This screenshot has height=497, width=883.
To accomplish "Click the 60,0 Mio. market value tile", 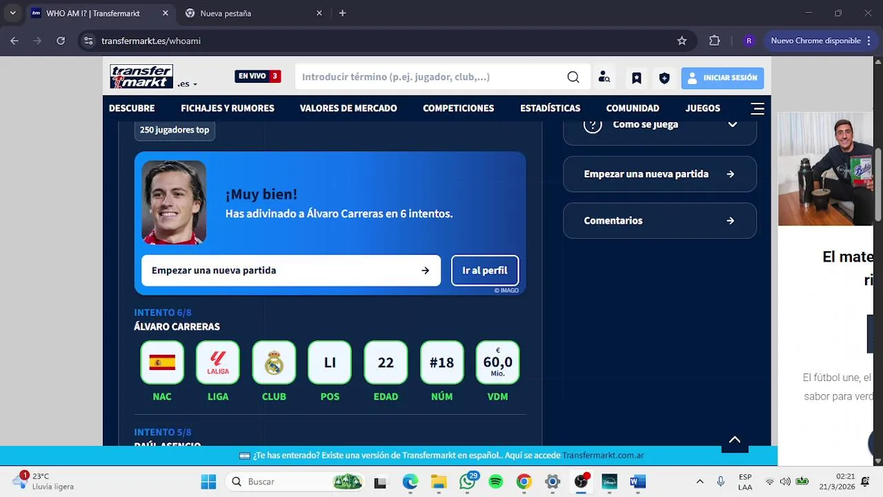I will (497, 362).
